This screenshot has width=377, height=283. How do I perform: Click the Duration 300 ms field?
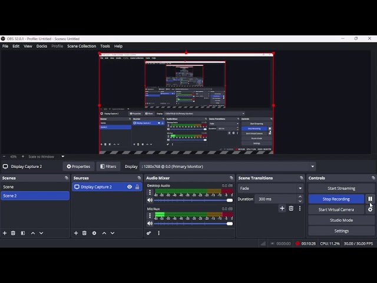pos(276,199)
